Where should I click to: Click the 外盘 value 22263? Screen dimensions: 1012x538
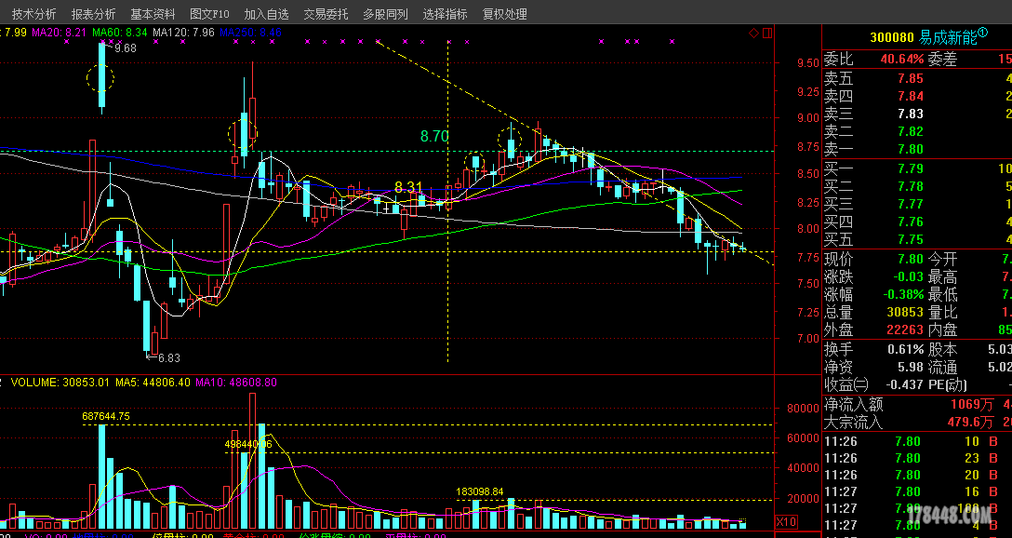906,330
